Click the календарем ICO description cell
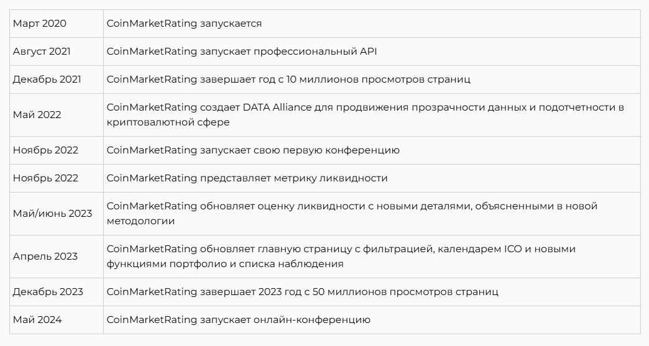 [x=372, y=257]
